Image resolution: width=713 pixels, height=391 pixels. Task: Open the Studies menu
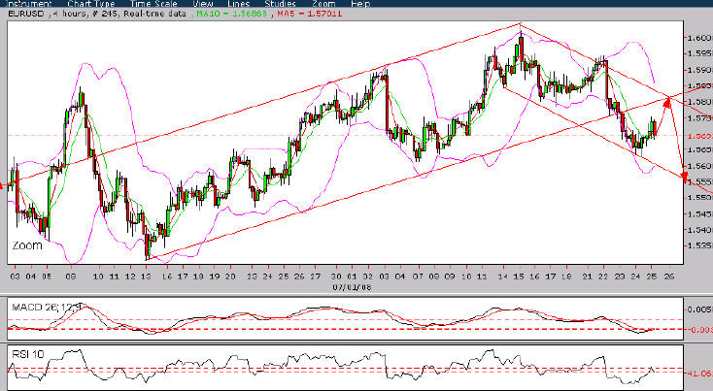[x=280, y=4]
